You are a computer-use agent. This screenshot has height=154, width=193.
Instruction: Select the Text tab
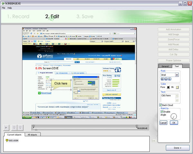[x=177, y=66]
